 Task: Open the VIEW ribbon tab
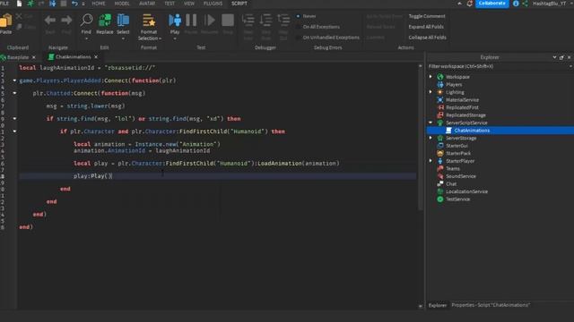click(x=189, y=4)
